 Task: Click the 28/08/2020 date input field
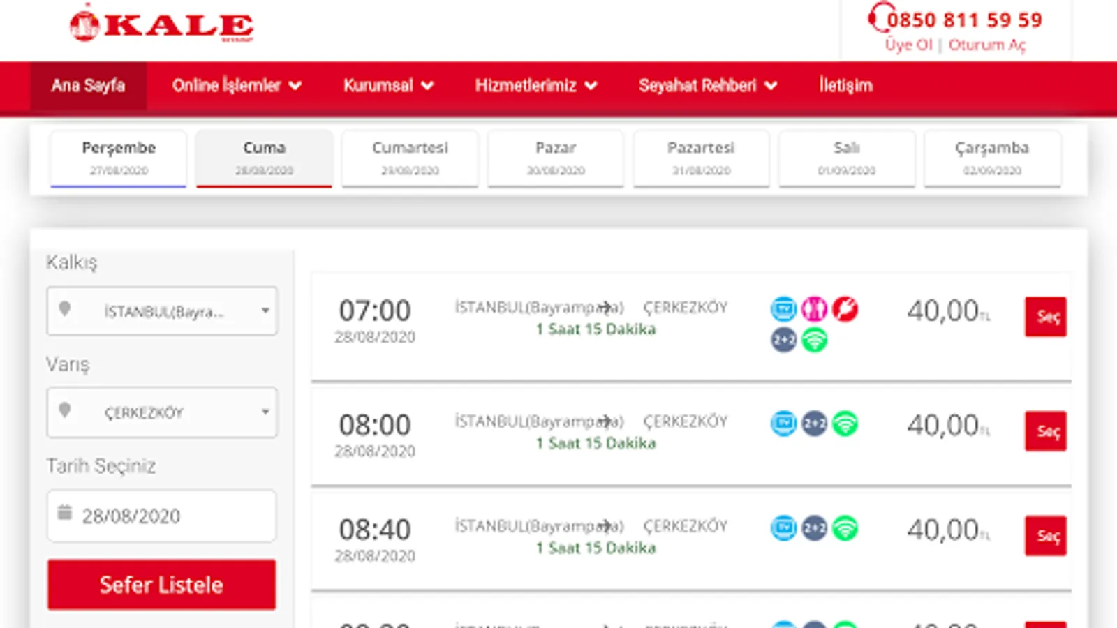coord(162,516)
